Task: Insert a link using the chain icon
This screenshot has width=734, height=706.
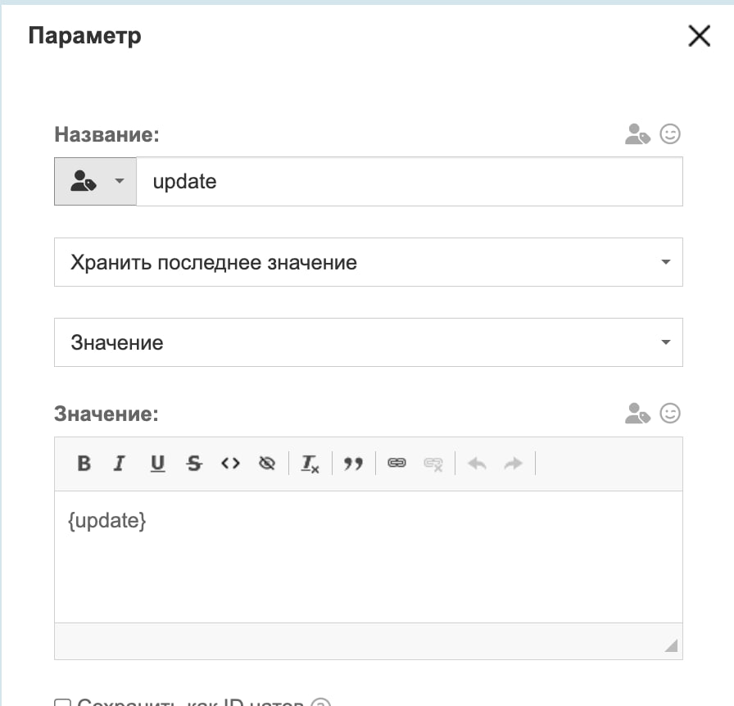Action: coord(396,464)
